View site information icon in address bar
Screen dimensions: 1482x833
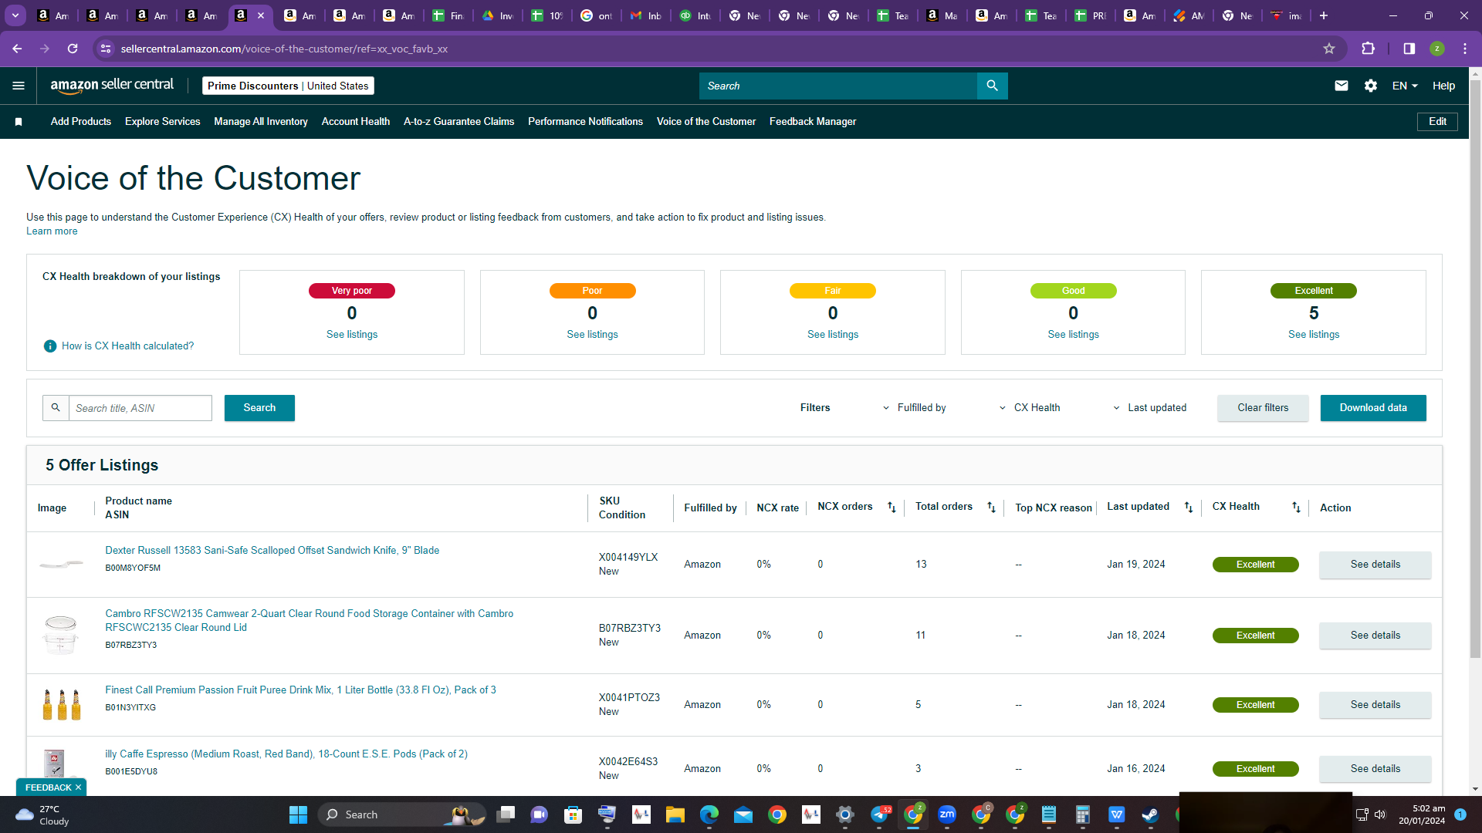point(106,49)
